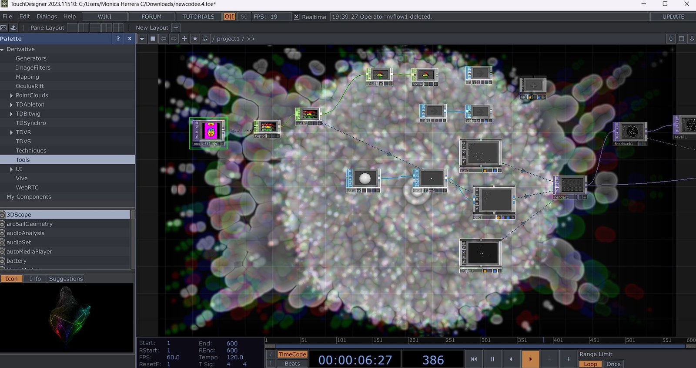The width and height of the screenshot is (696, 368).
Task: Switch range limit to Once
Action: pos(613,364)
